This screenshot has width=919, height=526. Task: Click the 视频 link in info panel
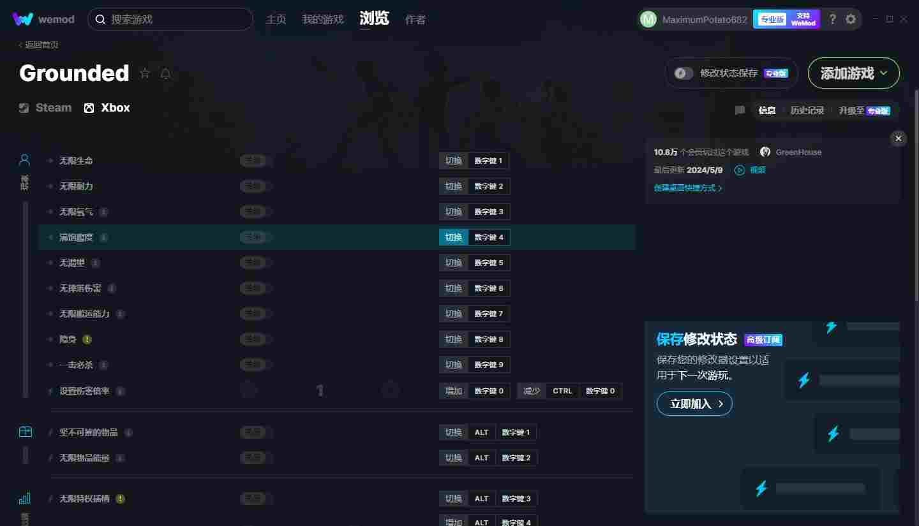pos(758,170)
